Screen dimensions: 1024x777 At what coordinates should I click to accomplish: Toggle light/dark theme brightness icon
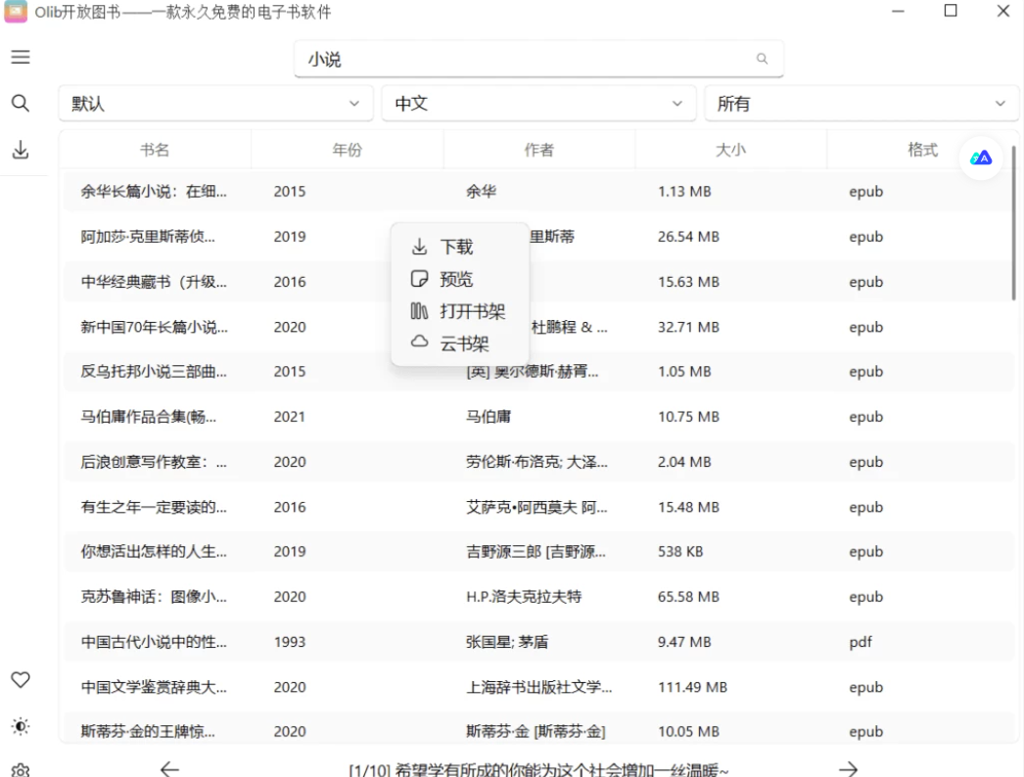[21, 726]
